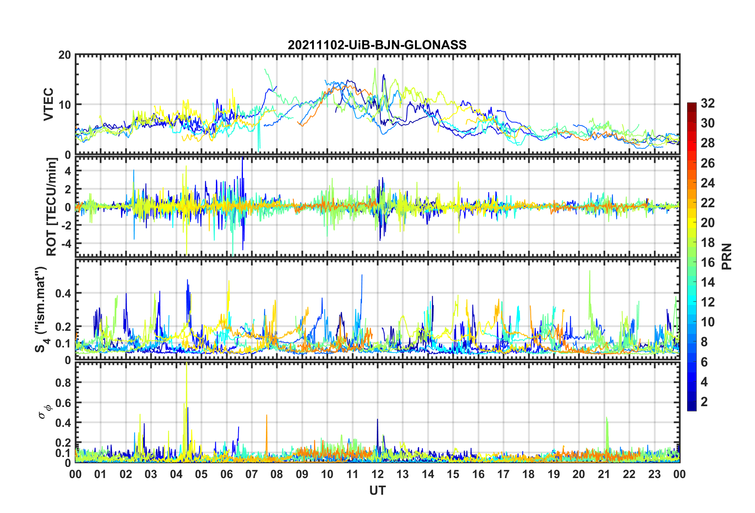Pick the 26 tick on the PRN colorbar

708,163
